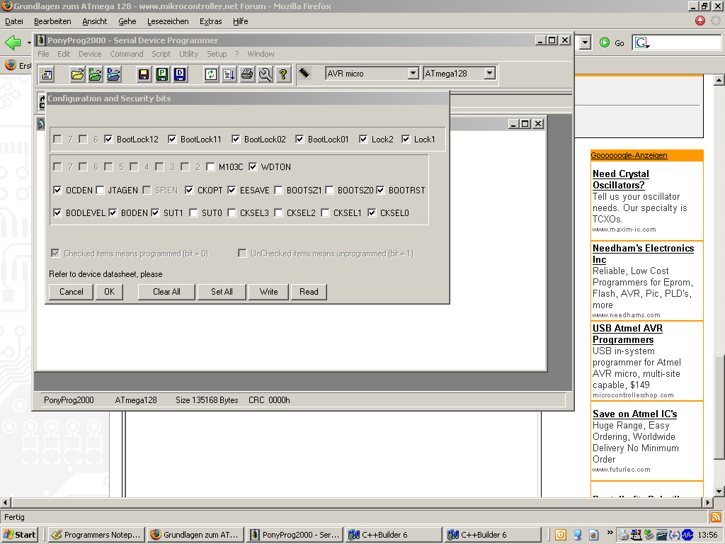
Task: Click the Firefox green back arrow
Action: tap(13, 42)
